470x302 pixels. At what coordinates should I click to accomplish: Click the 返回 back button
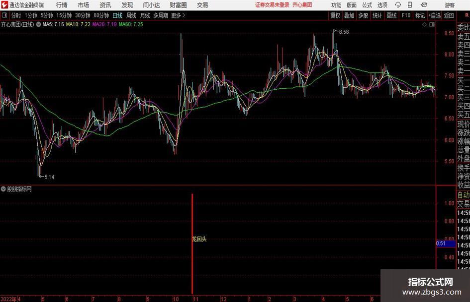point(449,15)
